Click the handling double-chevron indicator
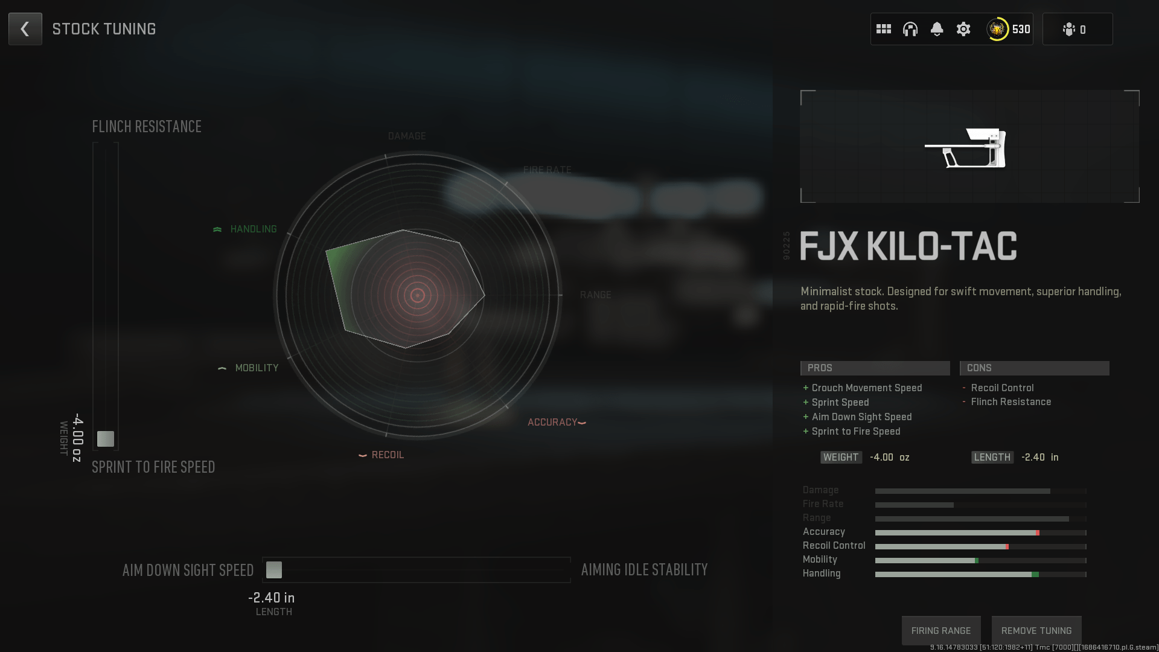Image resolution: width=1159 pixels, height=652 pixels. click(217, 229)
